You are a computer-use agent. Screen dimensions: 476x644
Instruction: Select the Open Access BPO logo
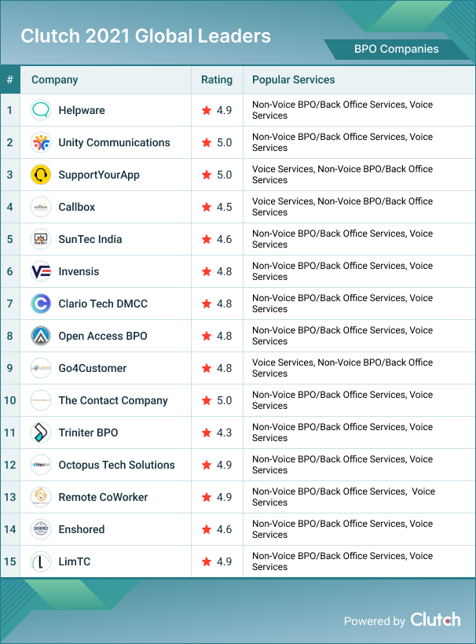[41, 336]
